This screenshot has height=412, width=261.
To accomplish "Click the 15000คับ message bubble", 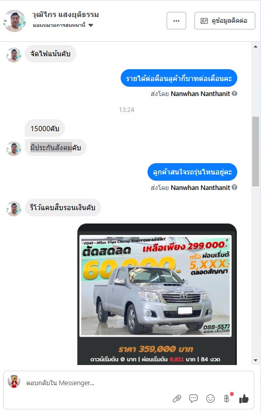I will [45, 129].
